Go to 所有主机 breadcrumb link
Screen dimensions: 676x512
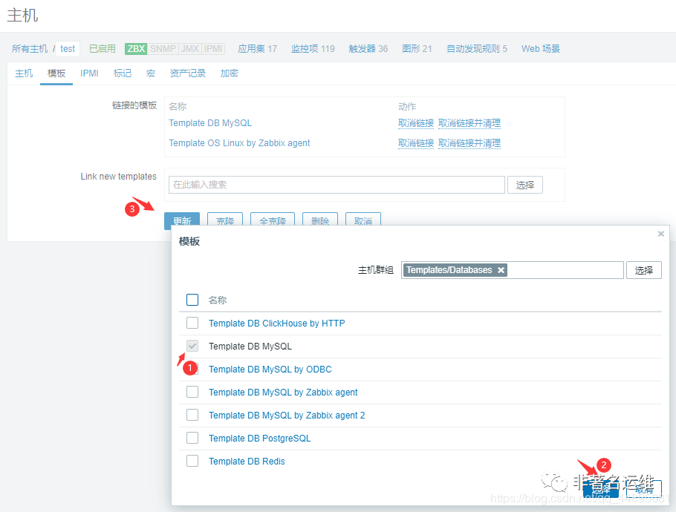point(30,49)
